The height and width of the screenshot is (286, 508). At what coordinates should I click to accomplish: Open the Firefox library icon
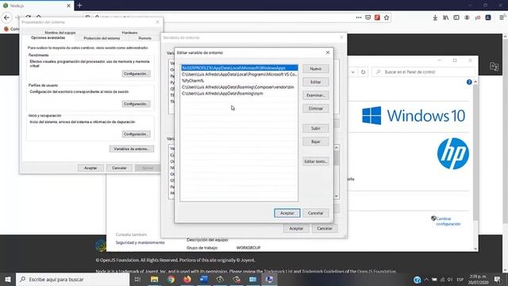point(446,17)
